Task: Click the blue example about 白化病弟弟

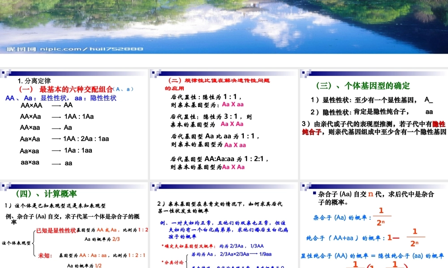Action: [x=224, y=230]
